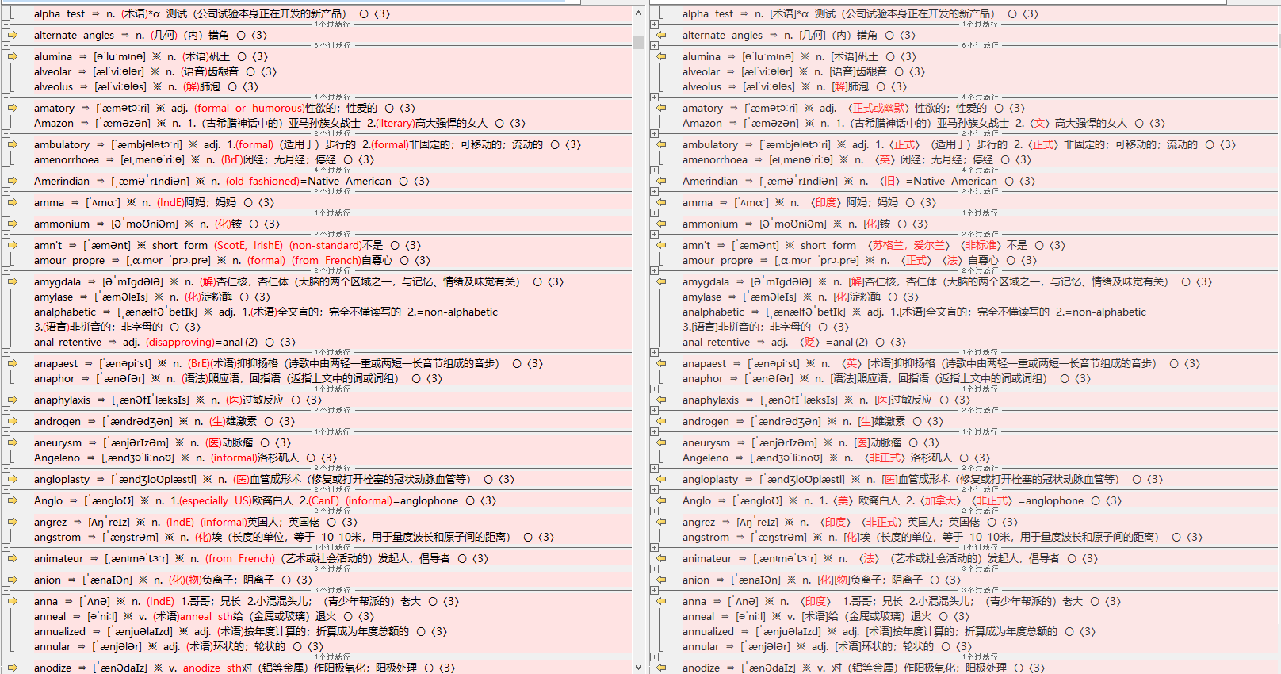Viewport: 1281px width, 674px height.
Task: Expand collapsed lines above left pane 'androgen'
Action: coord(6,410)
